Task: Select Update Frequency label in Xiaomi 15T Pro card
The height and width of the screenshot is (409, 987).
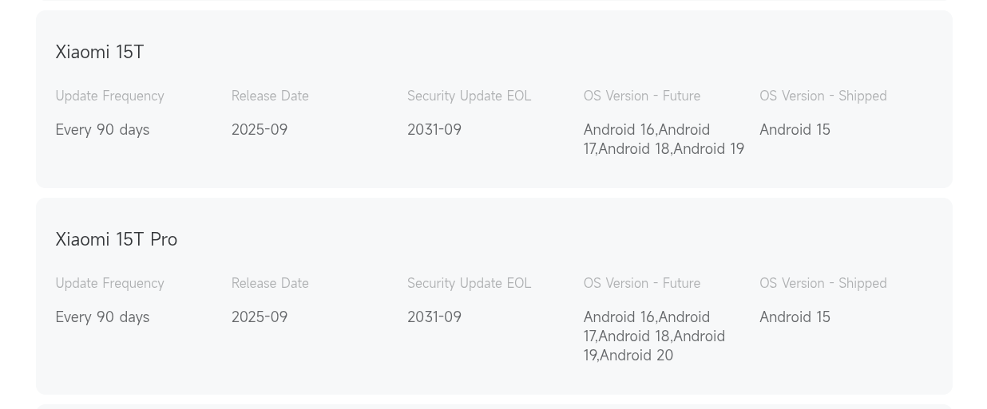Action: click(x=109, y=283)
